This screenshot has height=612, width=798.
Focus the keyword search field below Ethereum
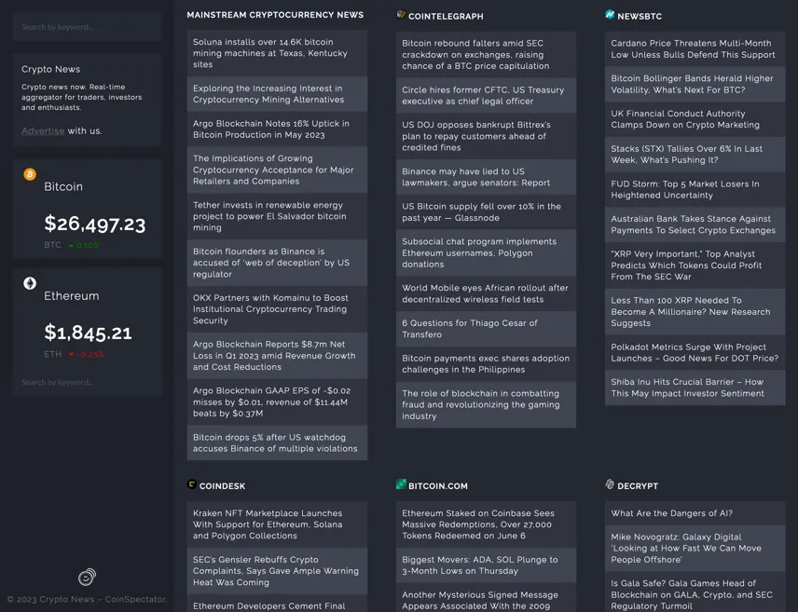click(88, 382)
